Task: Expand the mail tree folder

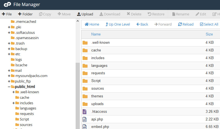Action: click(x=9, y=70)
